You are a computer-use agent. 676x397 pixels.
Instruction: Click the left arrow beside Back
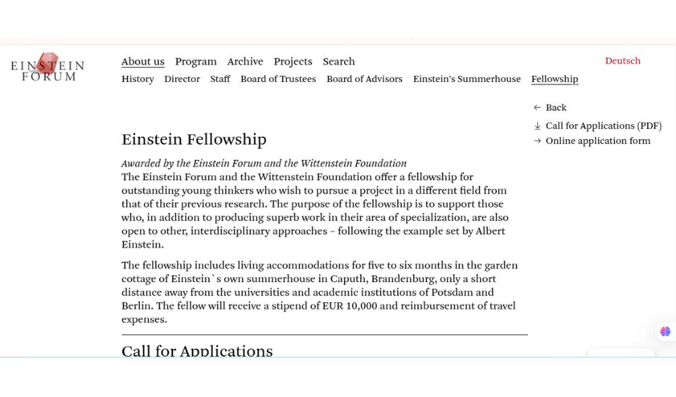coord(537,107)
